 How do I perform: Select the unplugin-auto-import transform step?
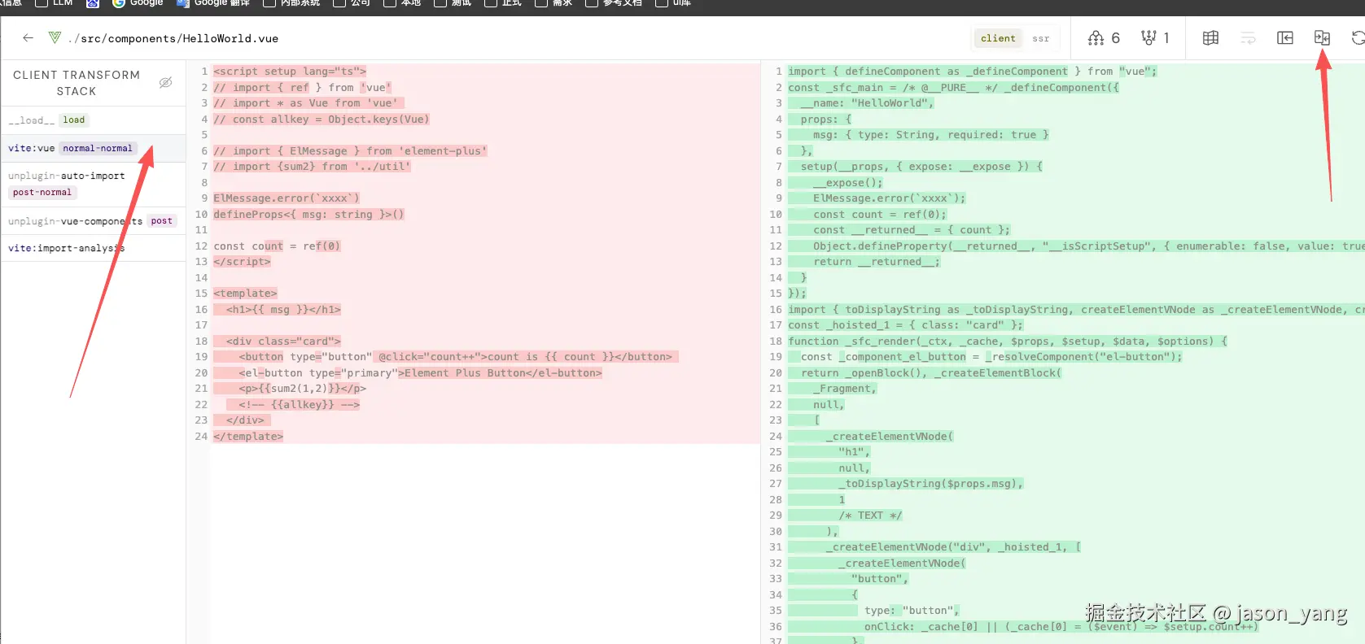click(93, 185)
